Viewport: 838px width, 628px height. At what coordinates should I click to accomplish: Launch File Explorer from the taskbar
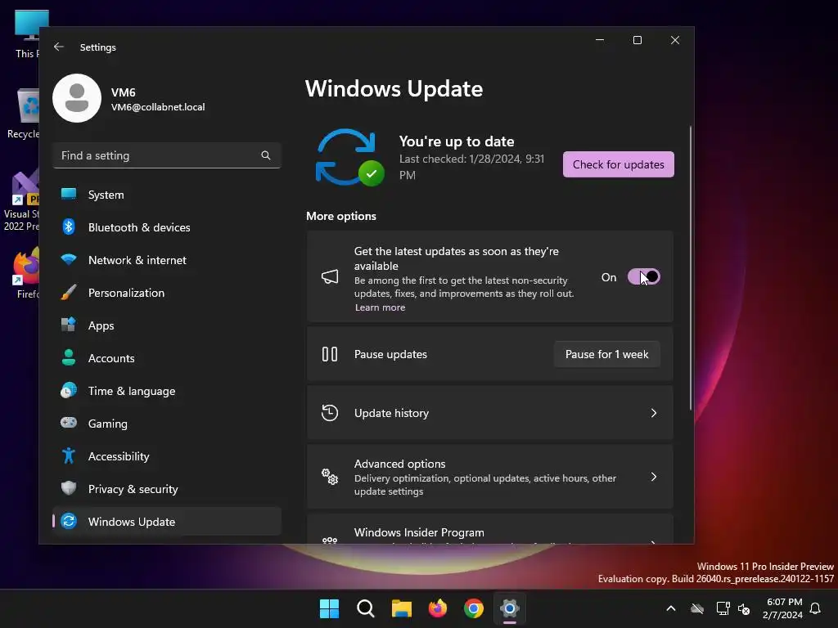401,608
